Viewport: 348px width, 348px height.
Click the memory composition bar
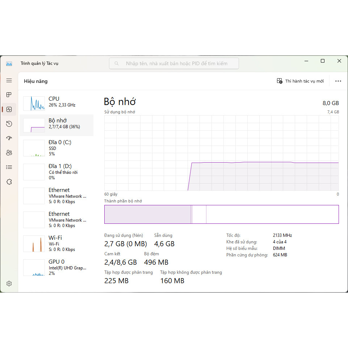point(221,214)
